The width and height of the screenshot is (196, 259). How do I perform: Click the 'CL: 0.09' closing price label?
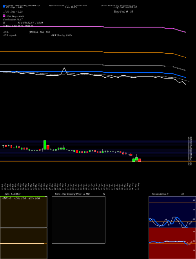[x=71, y=7]
